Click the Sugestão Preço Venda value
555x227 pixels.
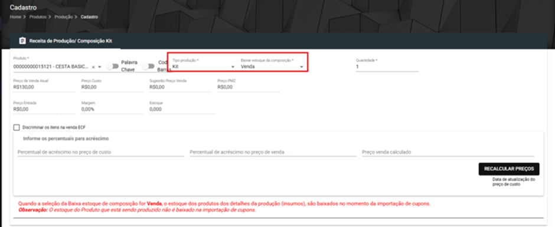157,87
